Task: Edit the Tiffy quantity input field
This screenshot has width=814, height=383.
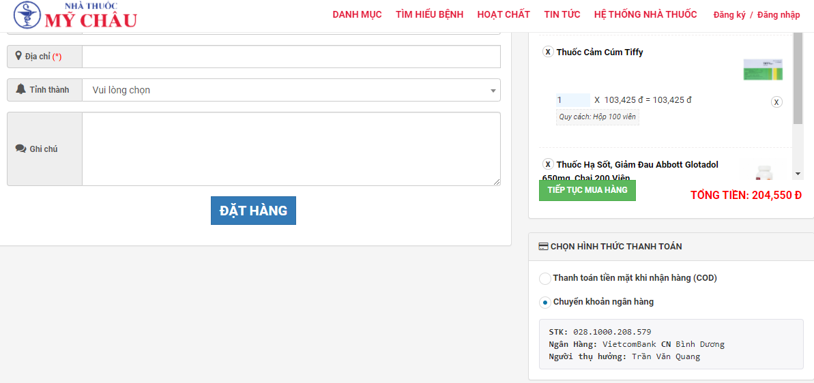Action: (572, 100)
